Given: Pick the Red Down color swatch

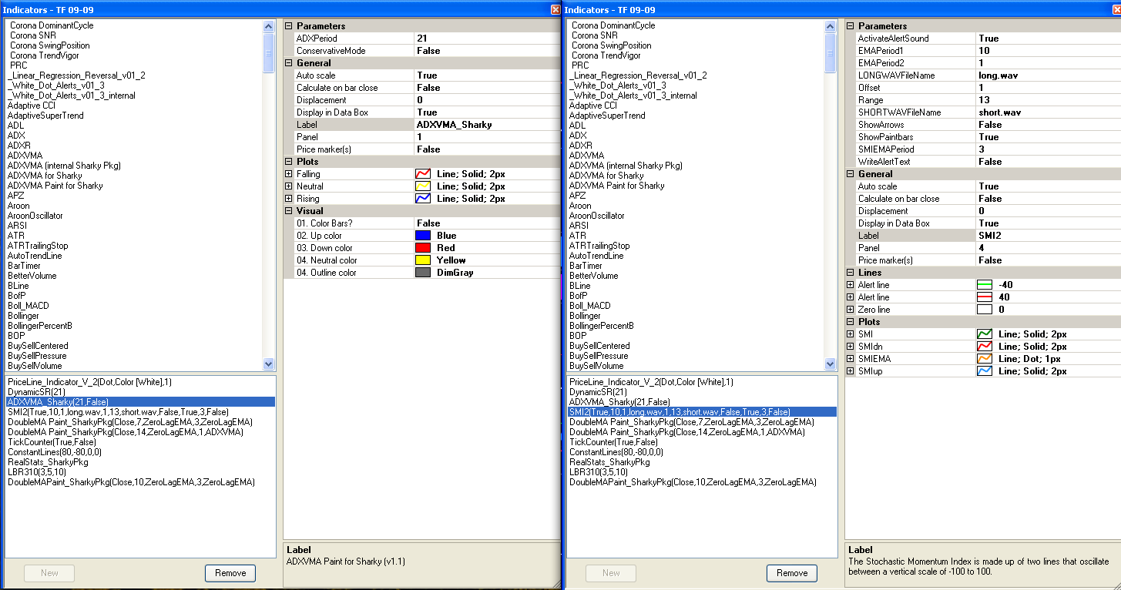Looking at the screenshot, I should [x=422, y=248].
